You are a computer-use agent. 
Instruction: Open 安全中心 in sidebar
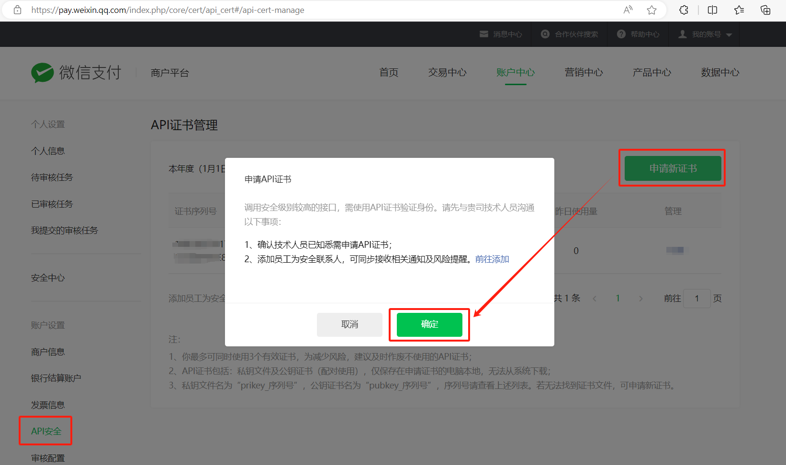coord(48,277)
